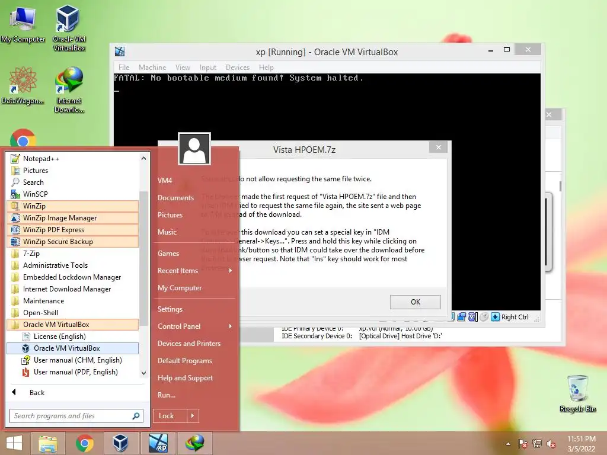Click the mouse integration status icon in VM

(484, 317)
